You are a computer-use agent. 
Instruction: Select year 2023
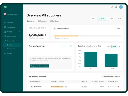click(111, 19)
